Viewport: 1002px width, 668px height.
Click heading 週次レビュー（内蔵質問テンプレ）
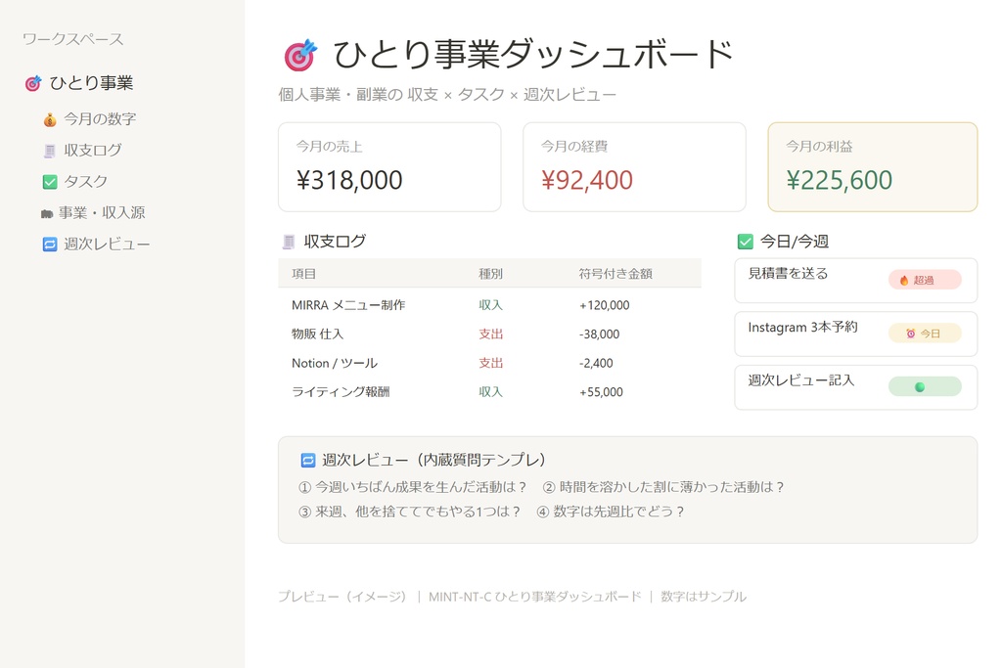coord(433,461)
